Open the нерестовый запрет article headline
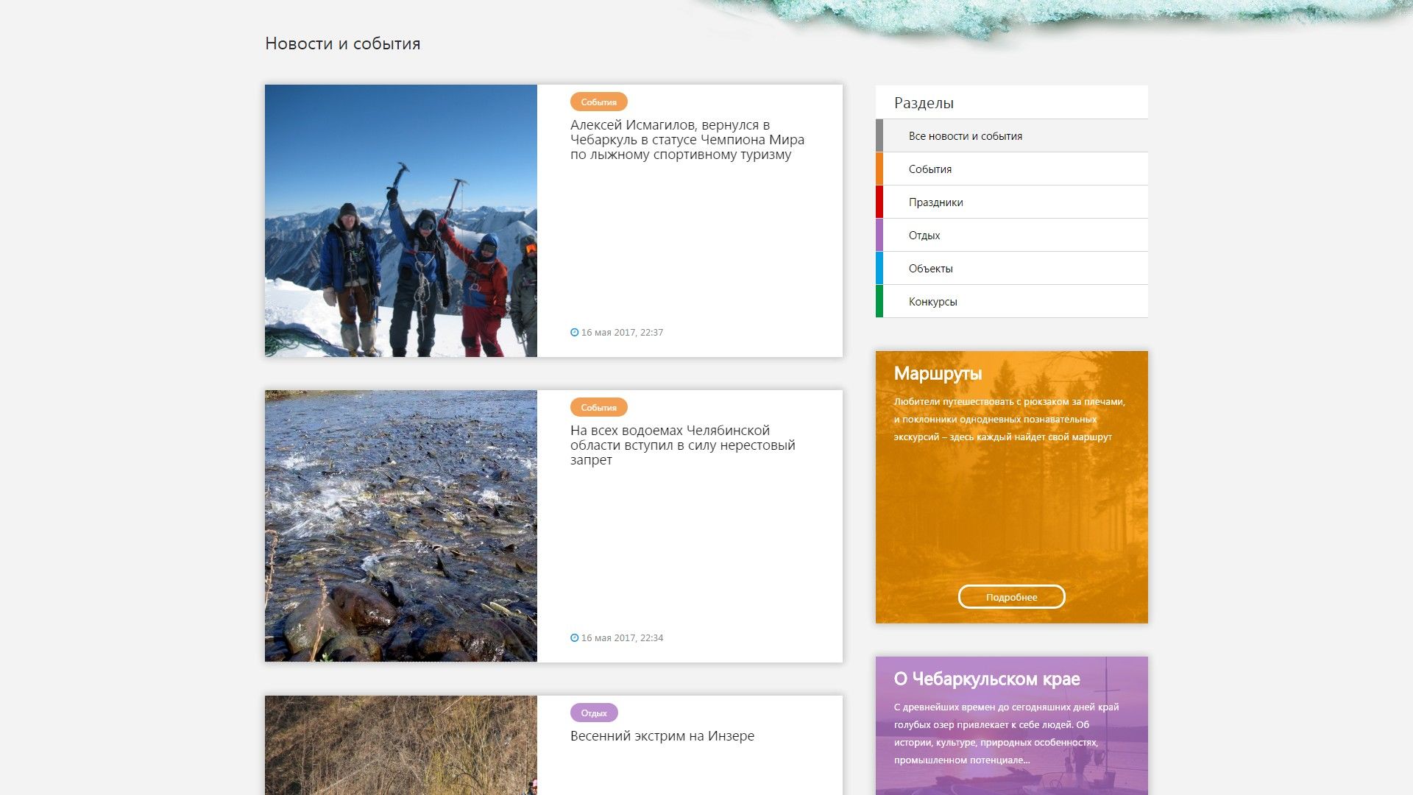 click(683, 445)
